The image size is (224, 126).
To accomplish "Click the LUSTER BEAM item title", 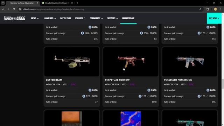I will coord(54,80).
